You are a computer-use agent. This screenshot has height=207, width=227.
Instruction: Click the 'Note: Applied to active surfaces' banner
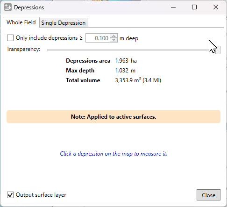[x=113, y=117]
